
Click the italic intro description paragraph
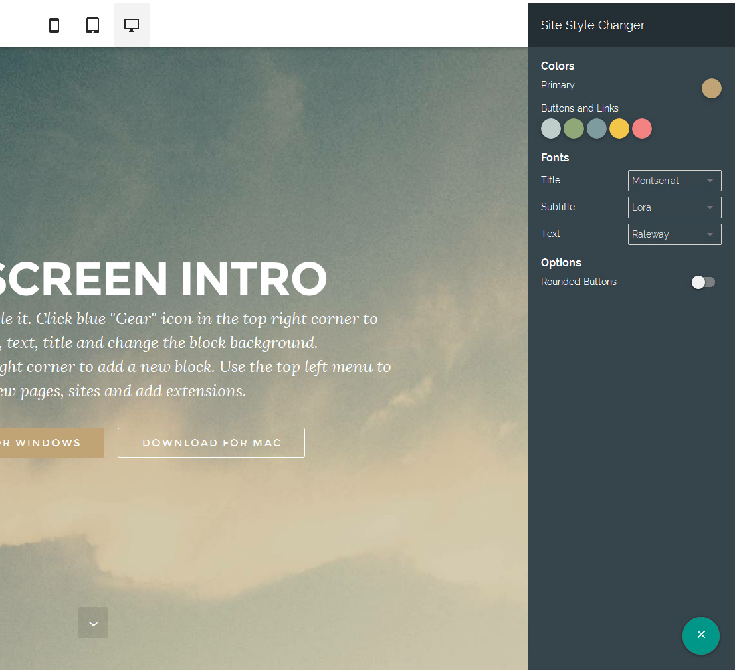tap(194, 355)
